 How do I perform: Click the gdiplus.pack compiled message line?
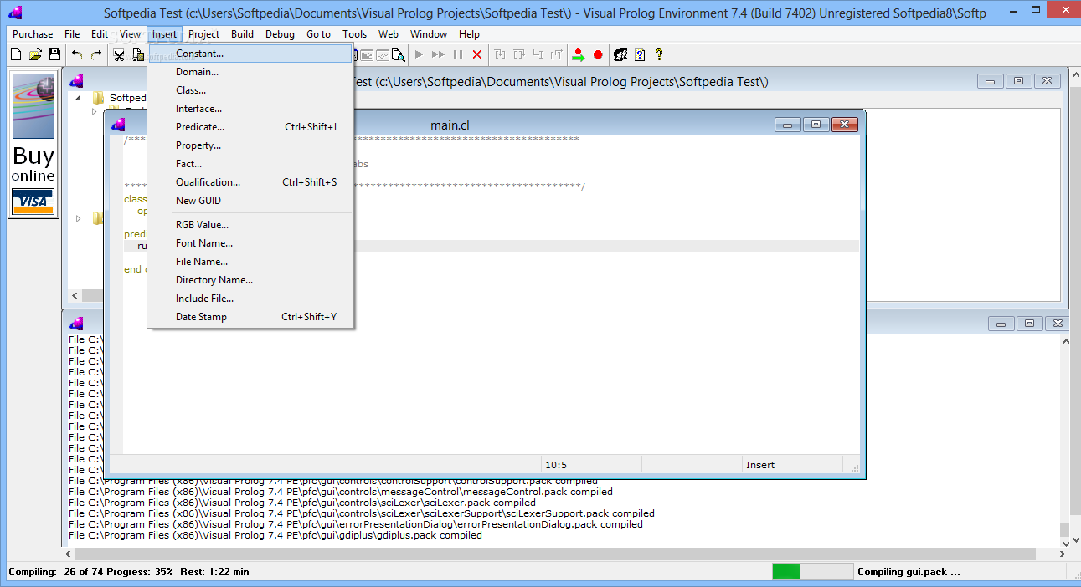click(275, 535)
